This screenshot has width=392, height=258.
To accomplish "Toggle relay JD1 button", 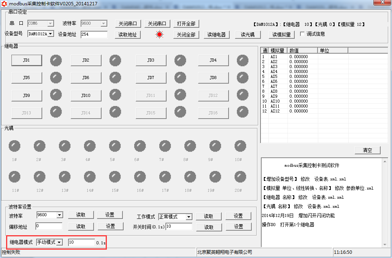I will point(26,60).
